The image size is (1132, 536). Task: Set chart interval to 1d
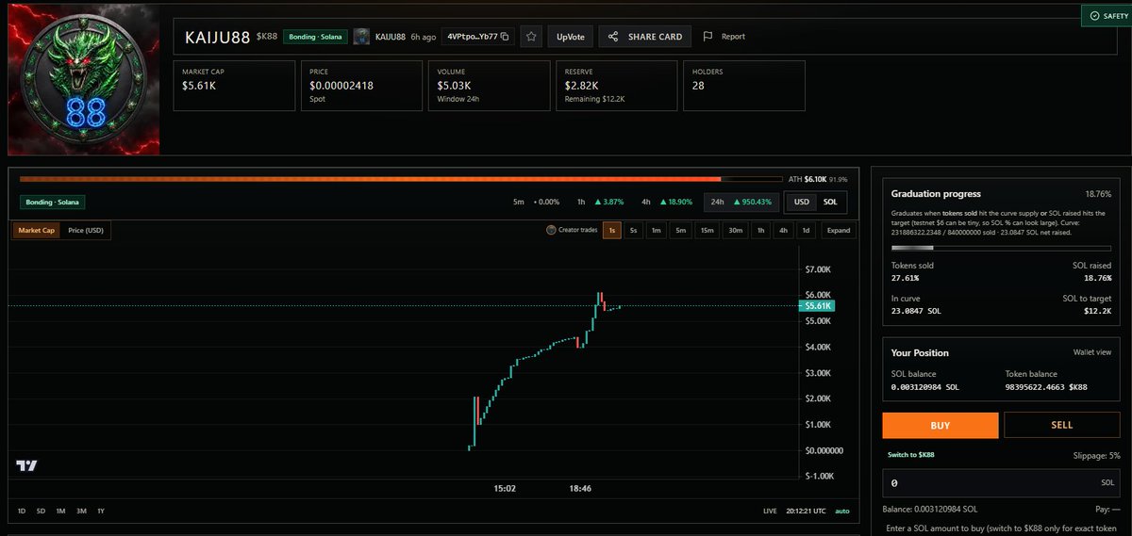tap(806, 230)
